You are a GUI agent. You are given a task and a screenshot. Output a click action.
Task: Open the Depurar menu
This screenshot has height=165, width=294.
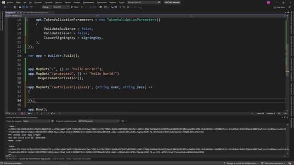click(58, 2)
